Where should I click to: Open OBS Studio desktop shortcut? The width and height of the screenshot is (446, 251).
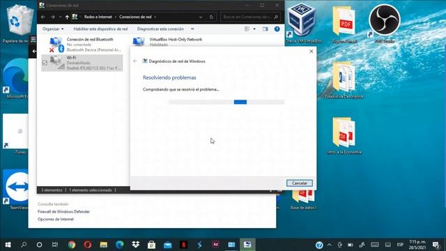click(x=385, y=24)
